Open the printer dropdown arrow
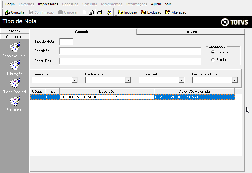This screenshot has height=173, width=252. [x=105, y=12]
